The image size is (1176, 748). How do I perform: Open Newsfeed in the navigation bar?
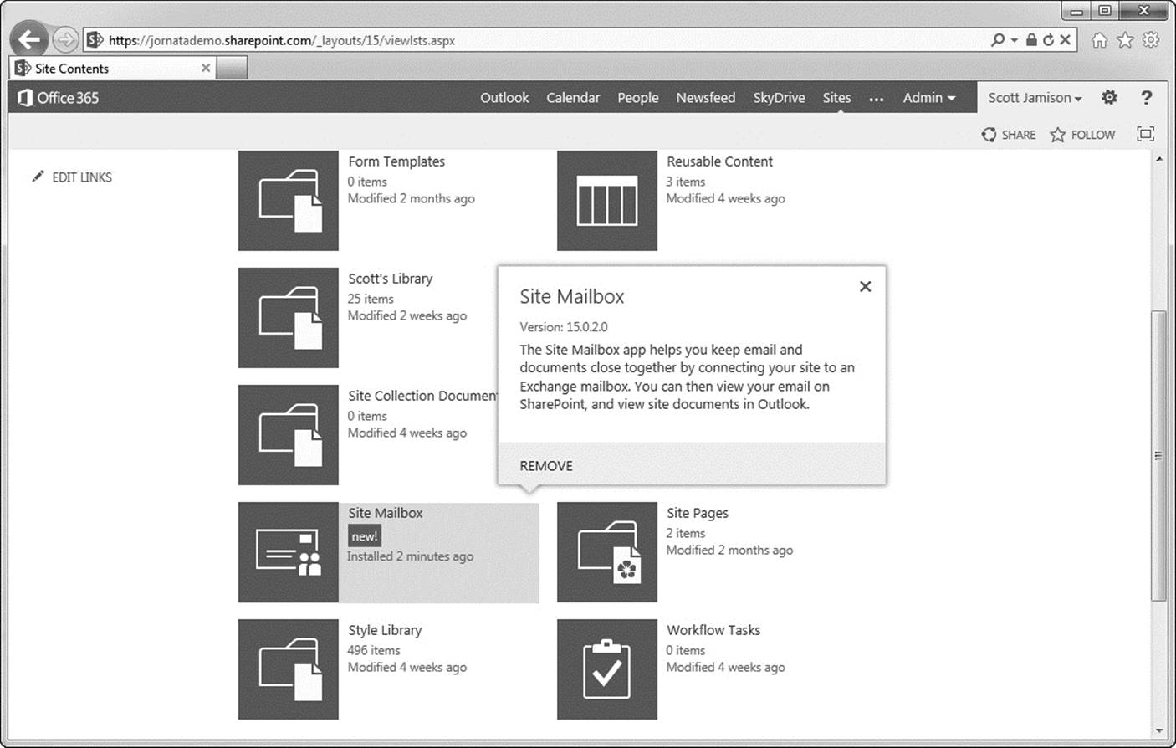(706, 98)
